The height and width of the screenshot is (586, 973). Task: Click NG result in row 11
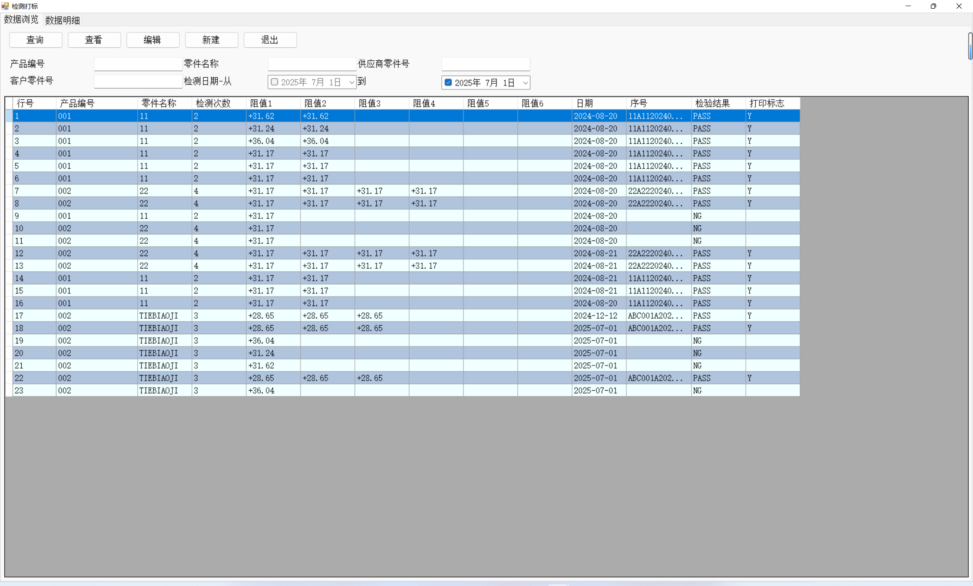click(x=718, y=241)
